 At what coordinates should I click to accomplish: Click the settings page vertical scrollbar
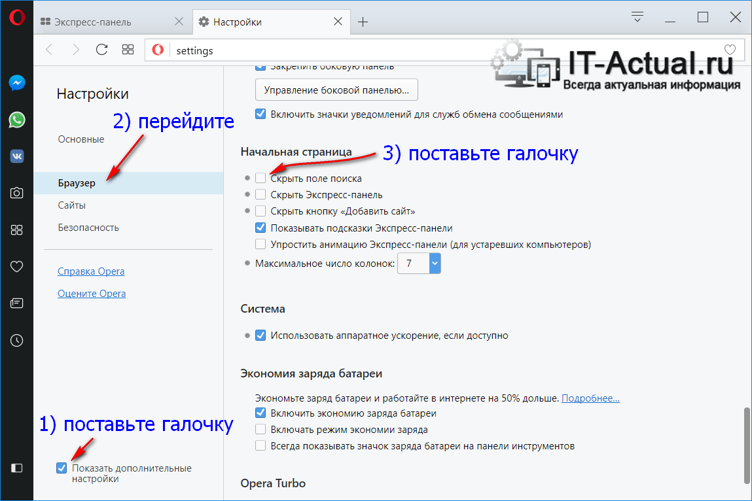click(x=747, y=446)
